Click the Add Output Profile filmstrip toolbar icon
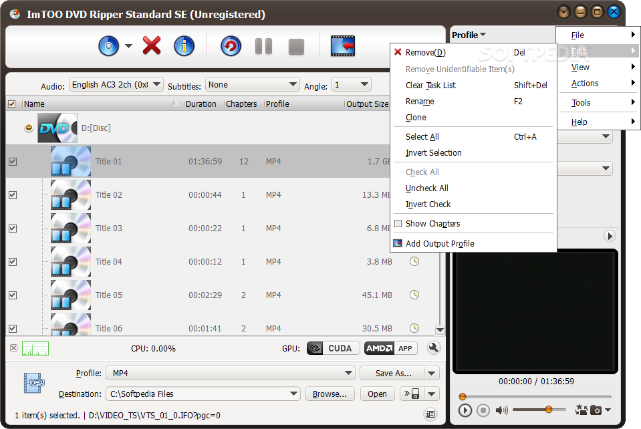Viewport: 641px width, 429px height. pyautogui.click(x=343, y=45)
